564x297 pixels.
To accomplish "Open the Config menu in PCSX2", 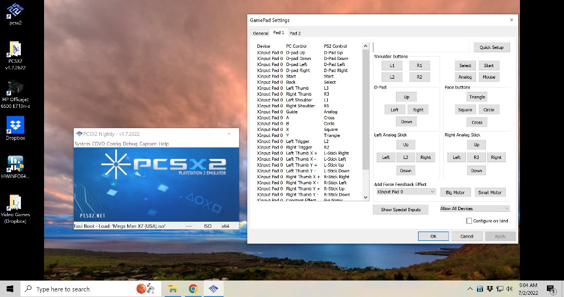I will tap(113, 144).
